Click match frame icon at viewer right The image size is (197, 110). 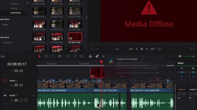tap(192, 49)
